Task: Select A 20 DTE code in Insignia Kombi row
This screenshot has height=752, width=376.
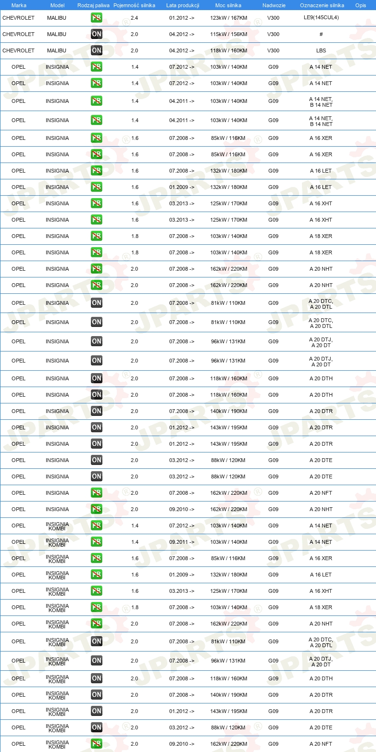Action: click(321, 727)
